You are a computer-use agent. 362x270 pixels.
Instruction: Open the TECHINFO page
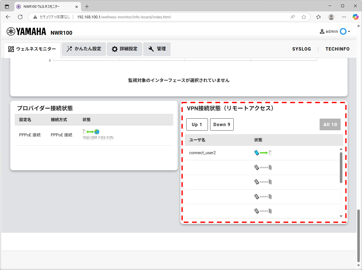(x=337, y=49)
